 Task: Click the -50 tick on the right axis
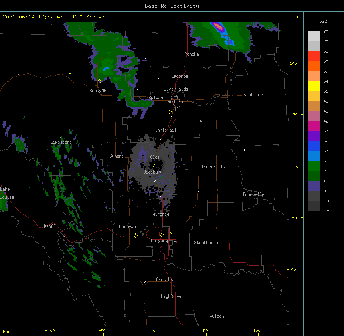(x=293, y=218)
